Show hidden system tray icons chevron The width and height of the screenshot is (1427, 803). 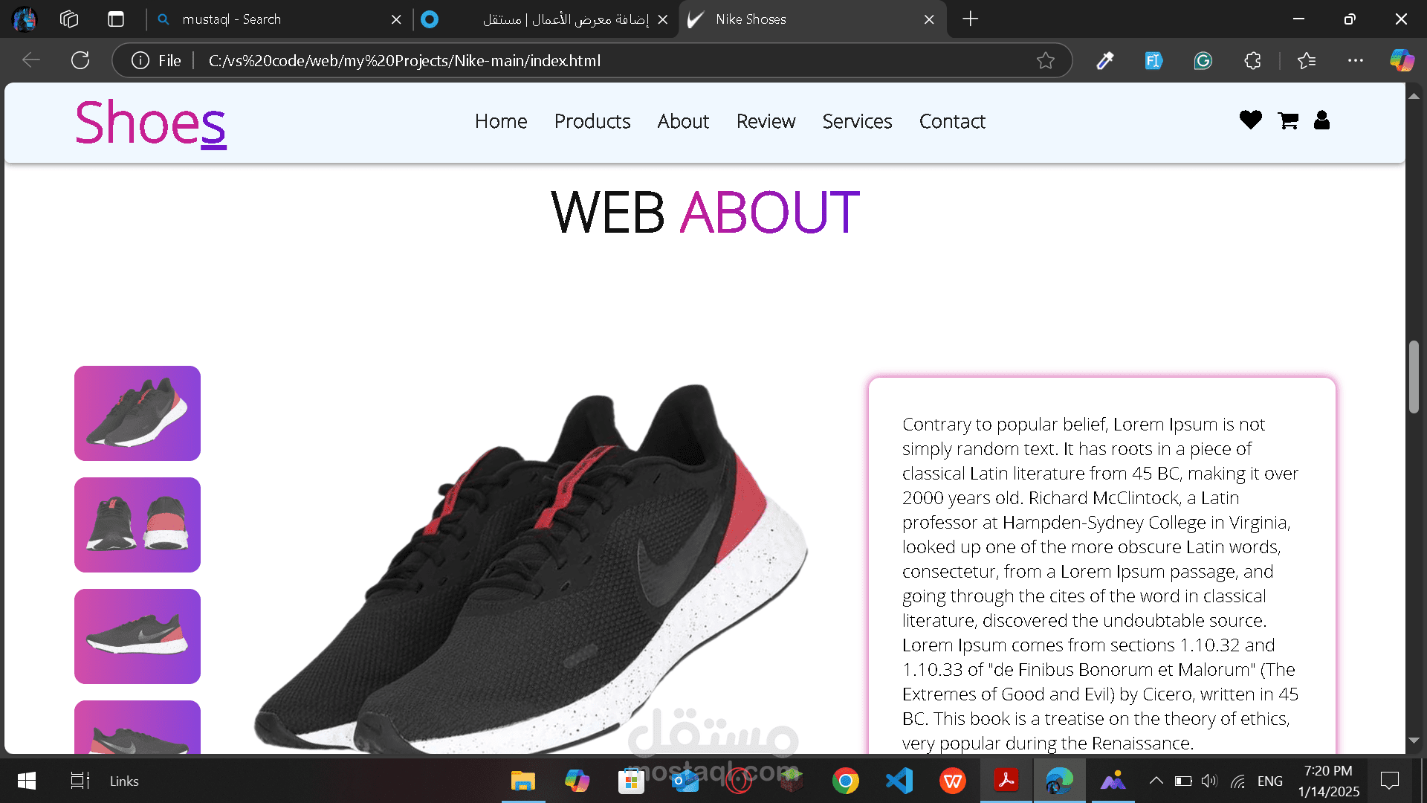click(x=1156, y=781)
